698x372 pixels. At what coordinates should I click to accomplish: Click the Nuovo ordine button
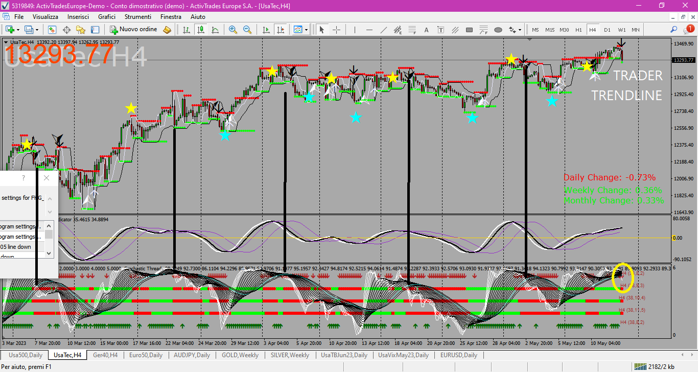coord(133,30)
